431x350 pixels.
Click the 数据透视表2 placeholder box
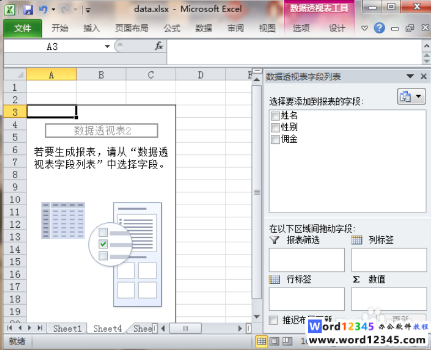(102, 130)
